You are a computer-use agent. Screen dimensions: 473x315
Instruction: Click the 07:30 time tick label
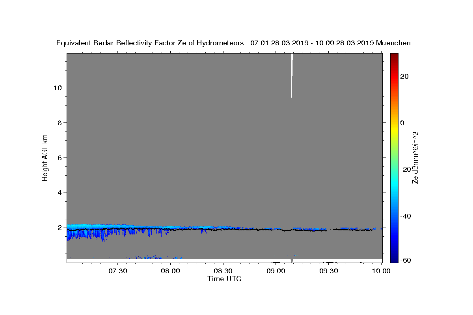118,271
